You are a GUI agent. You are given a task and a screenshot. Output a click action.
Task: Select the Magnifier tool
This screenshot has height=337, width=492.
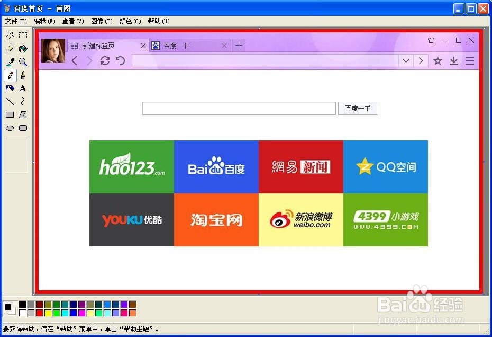(x=22, y=60)
